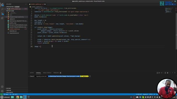Split the terminal
177x99 pixels.
165,73
